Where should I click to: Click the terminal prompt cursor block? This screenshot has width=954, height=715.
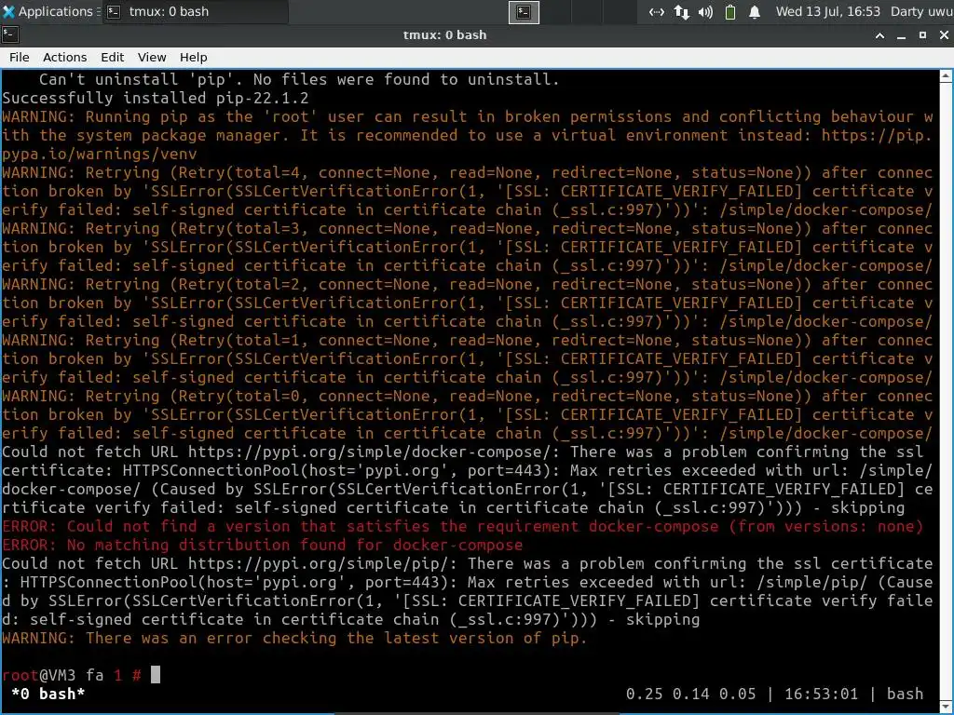coord(156,674)
